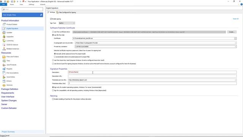Select sign only for modern operating systems
Viewport: 243px width, 137px height.
pos(53,87)
